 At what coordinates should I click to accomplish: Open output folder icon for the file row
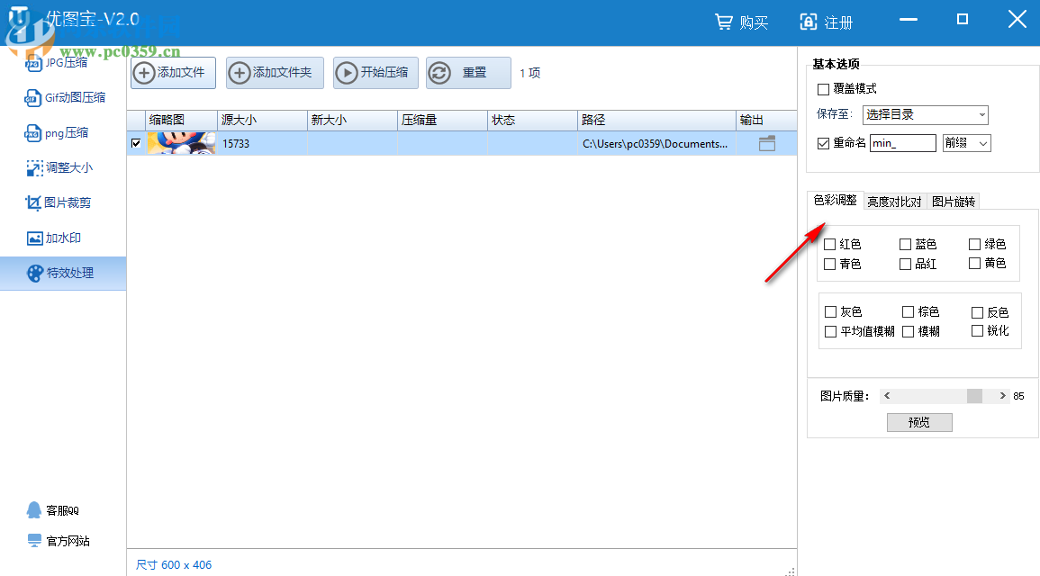767,143
